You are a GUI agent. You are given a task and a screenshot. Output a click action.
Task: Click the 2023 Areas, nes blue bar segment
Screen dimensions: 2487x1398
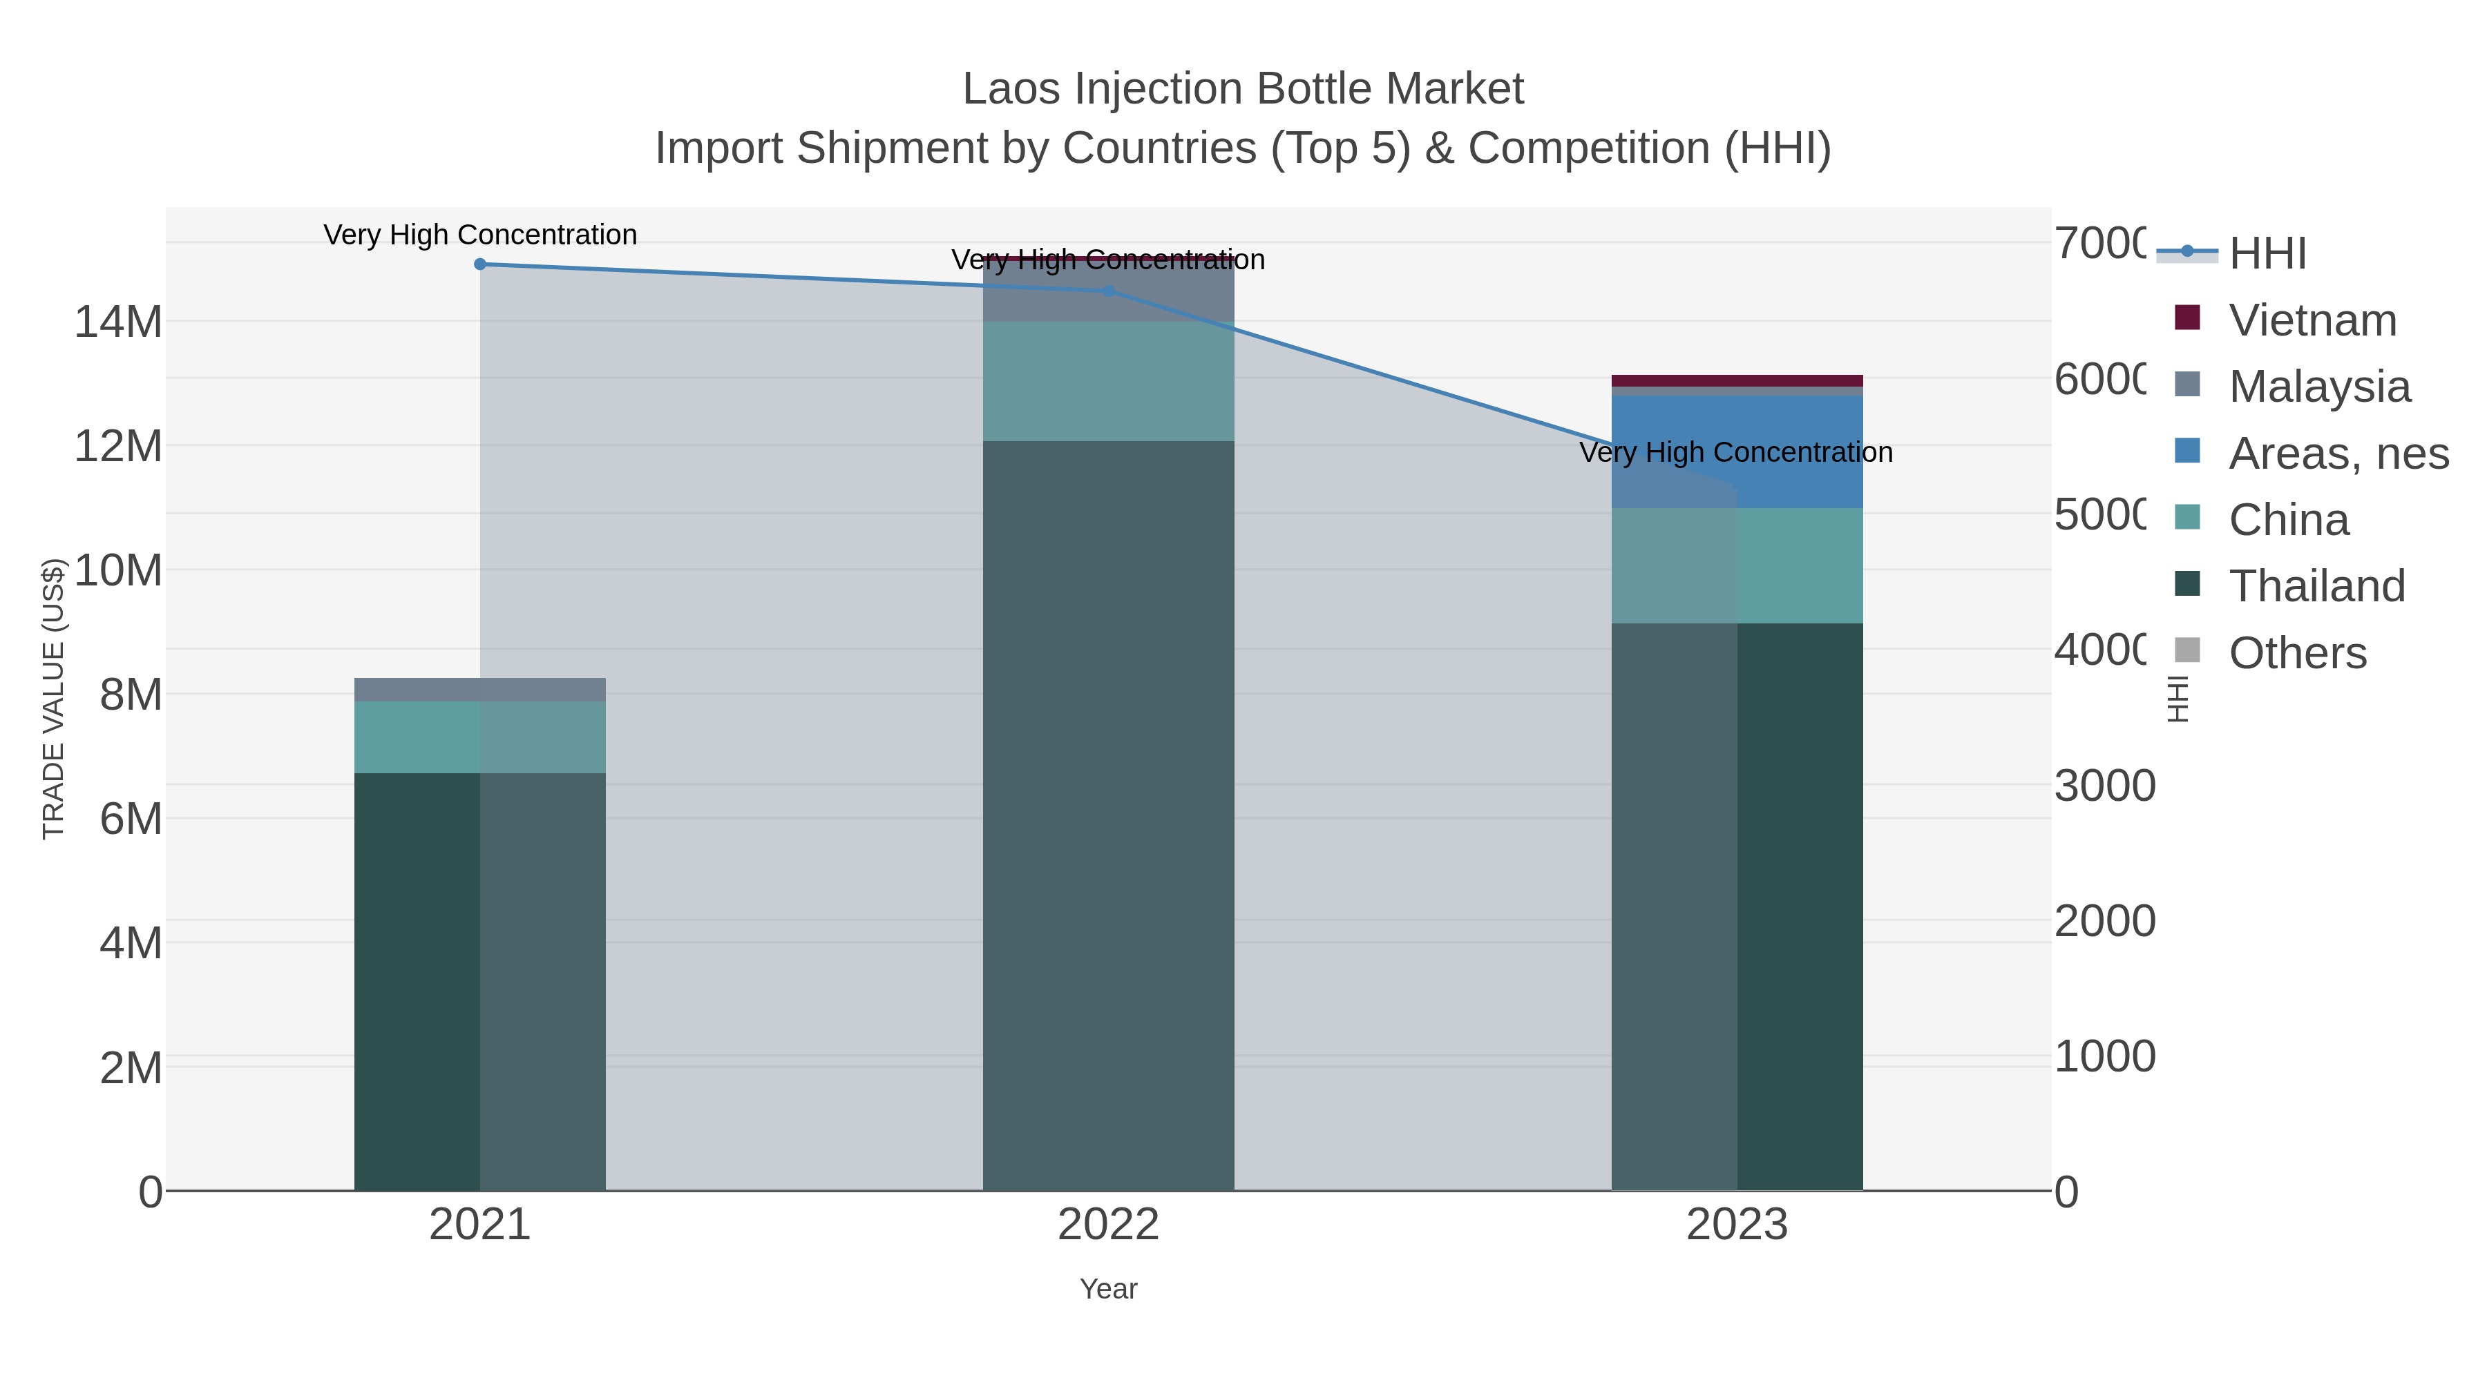pos(1737,452)
